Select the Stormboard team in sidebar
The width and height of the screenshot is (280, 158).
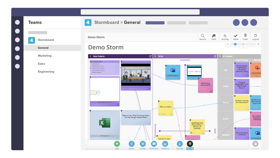[x=46, y=40]
